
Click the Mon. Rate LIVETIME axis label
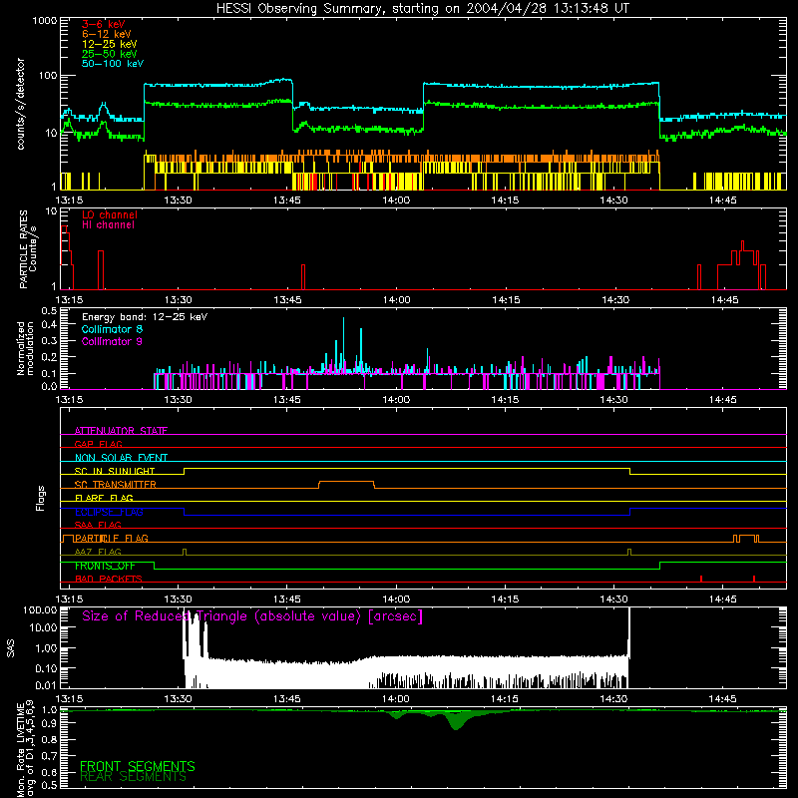pos(26,749)
